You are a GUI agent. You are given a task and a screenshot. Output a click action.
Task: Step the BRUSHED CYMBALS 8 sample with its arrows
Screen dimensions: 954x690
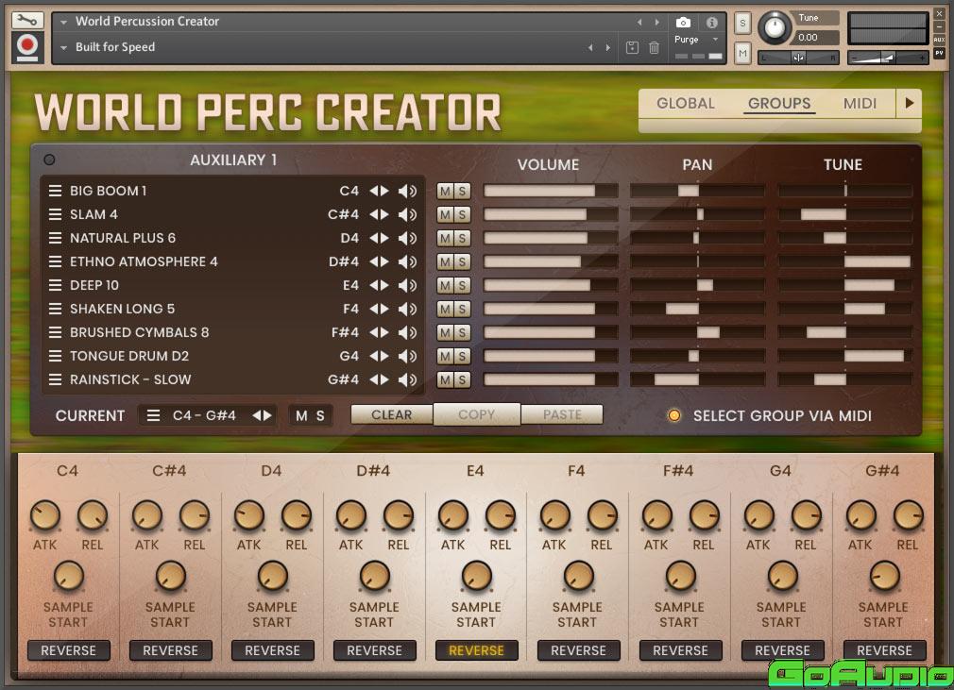(x=379, y=332)
